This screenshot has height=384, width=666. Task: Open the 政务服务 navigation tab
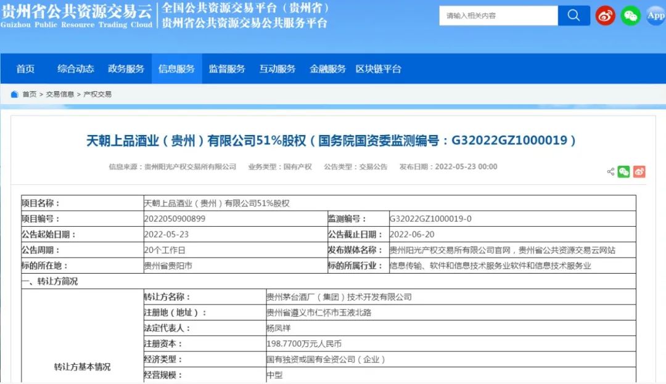126,69
